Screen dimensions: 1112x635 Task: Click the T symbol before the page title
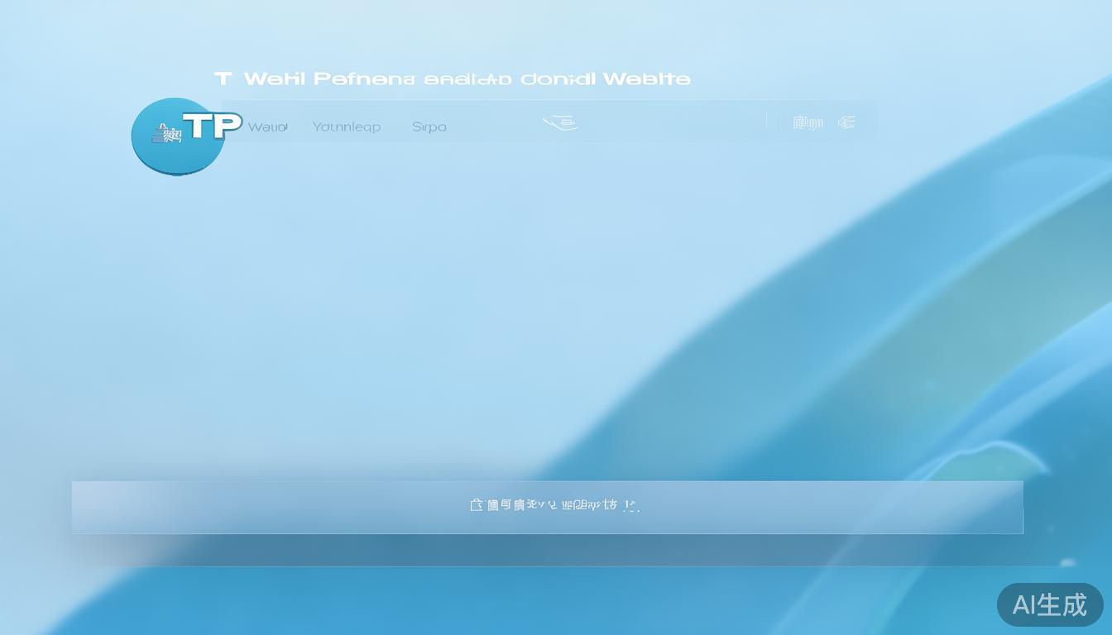(223, 79)
